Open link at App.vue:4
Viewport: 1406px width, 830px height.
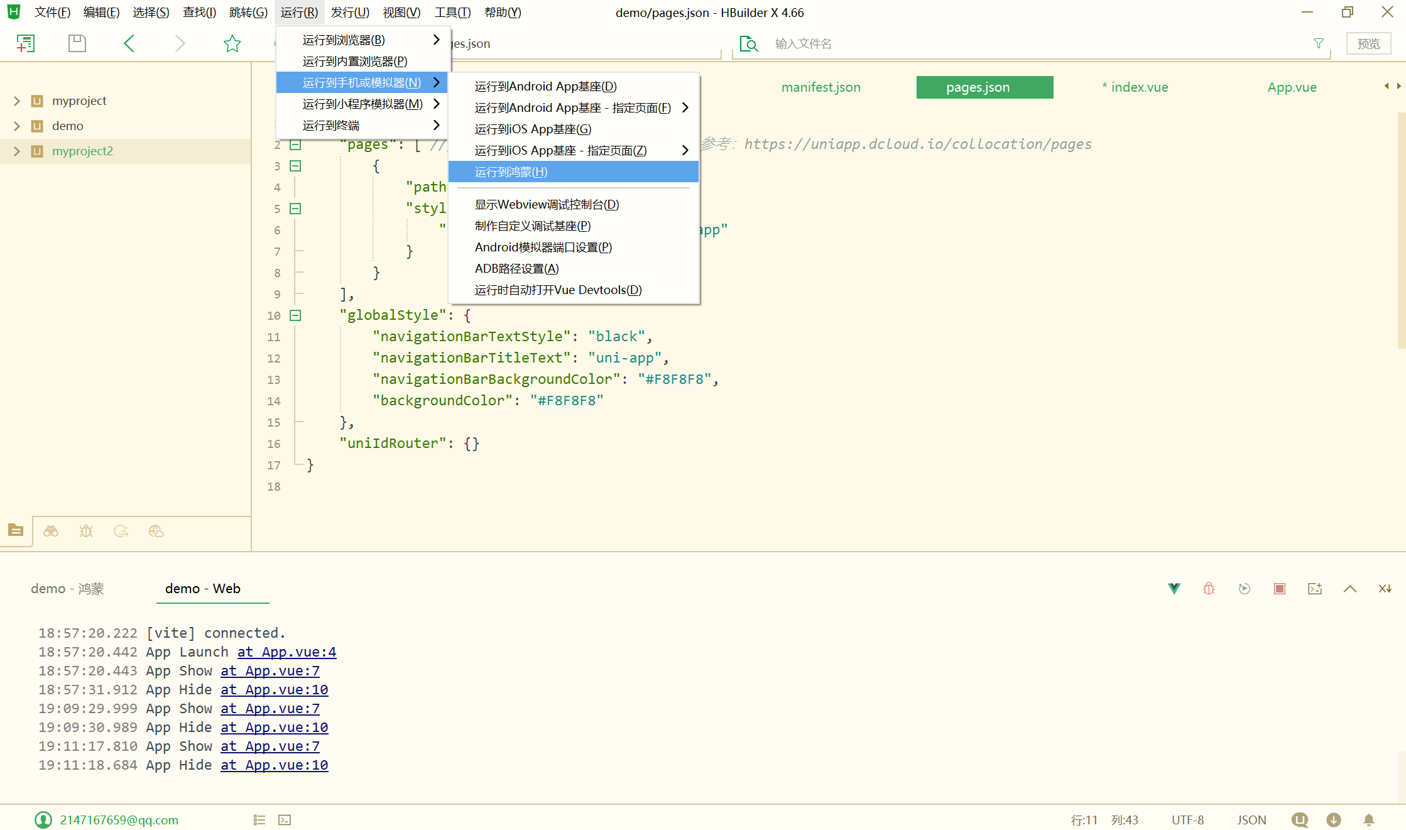tap(286, 652)
